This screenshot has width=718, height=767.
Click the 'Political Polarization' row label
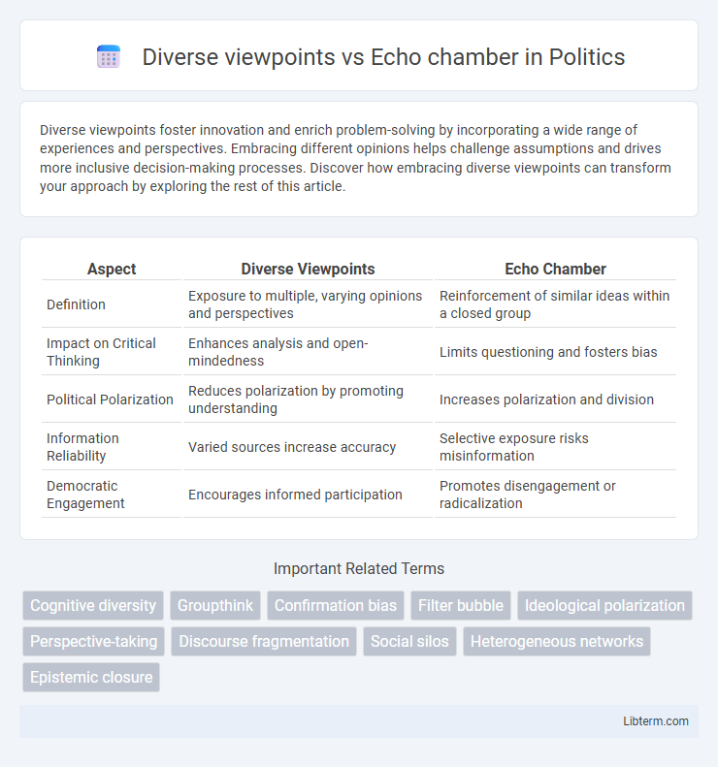(110, 399)
